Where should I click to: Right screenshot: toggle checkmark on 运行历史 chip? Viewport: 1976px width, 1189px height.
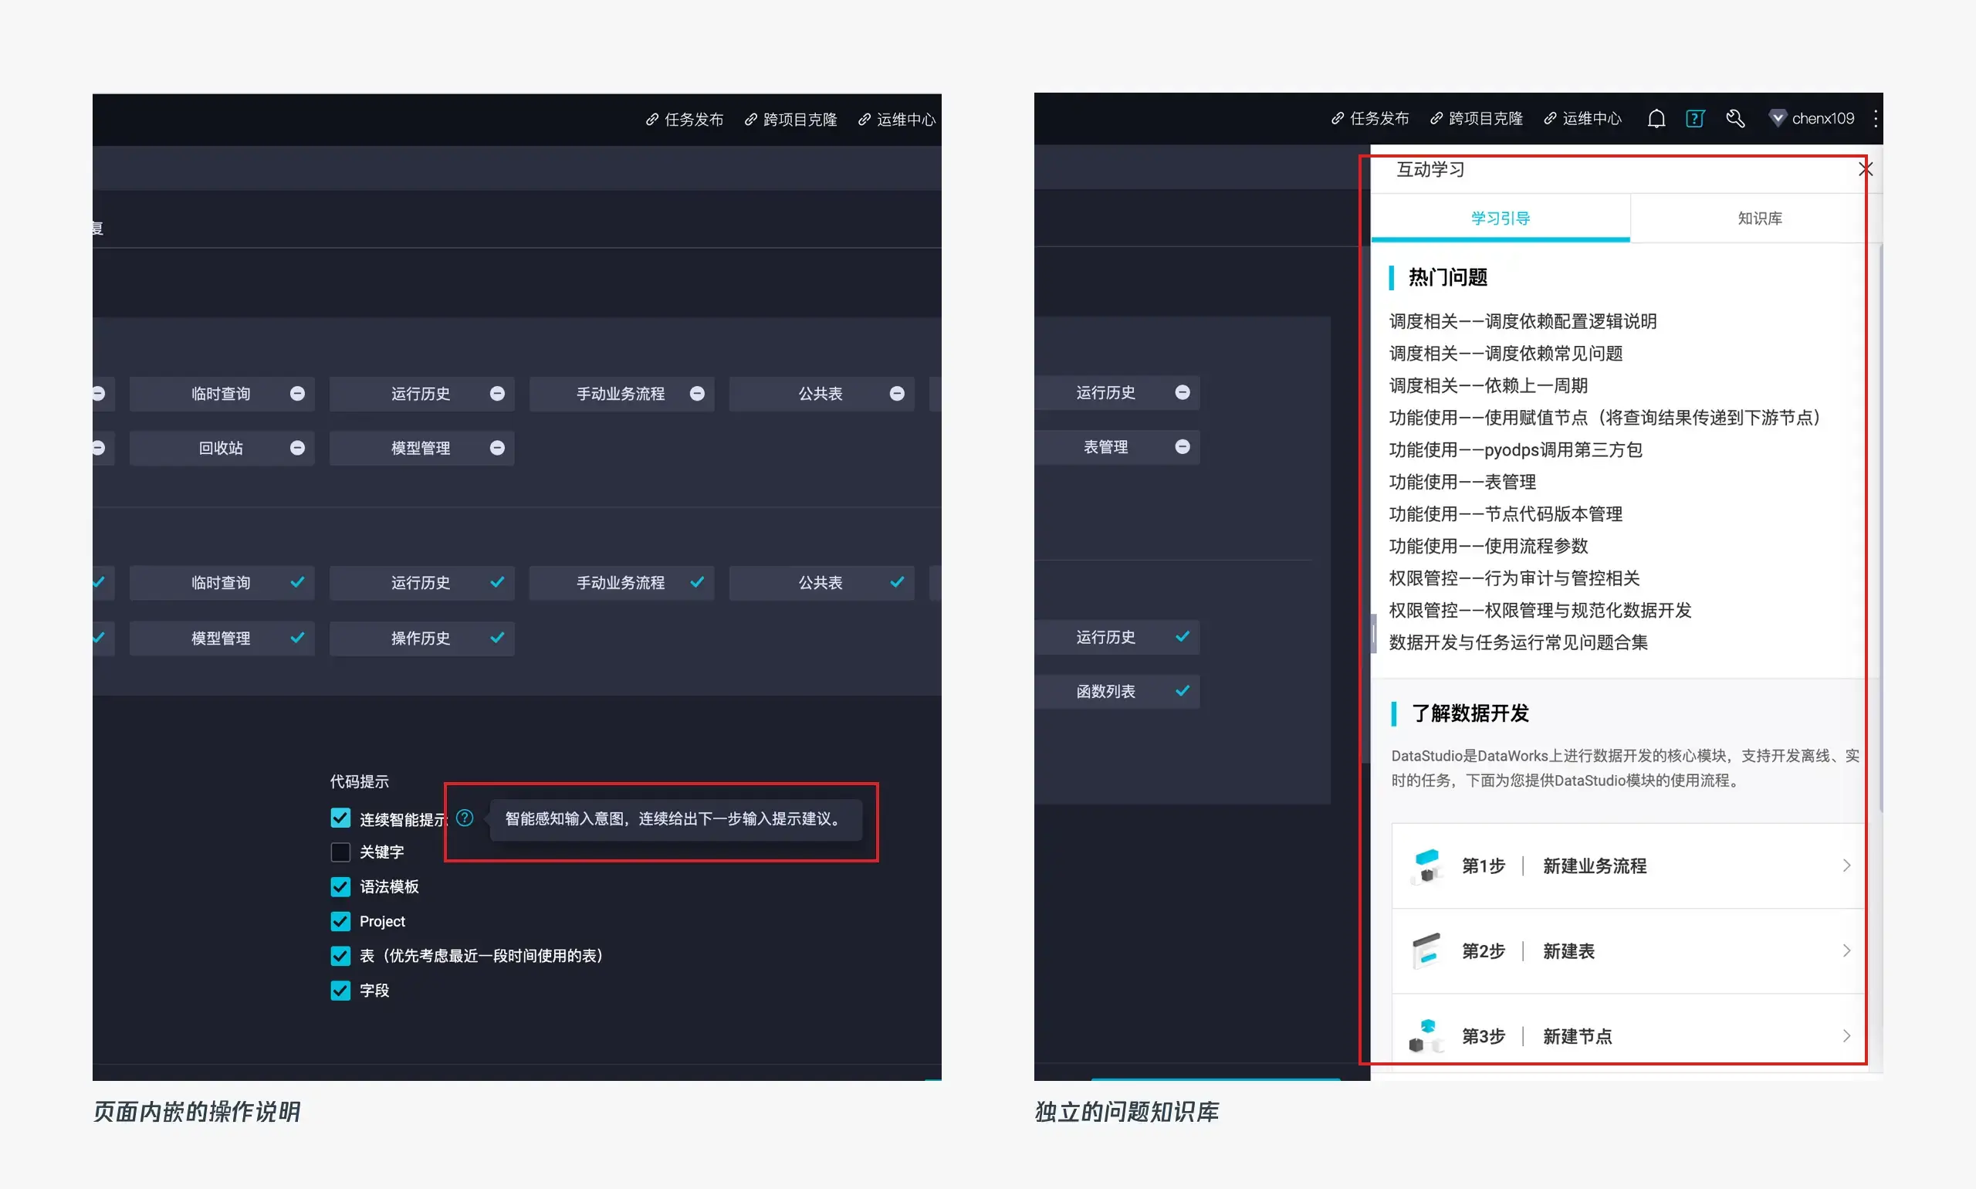point(1183,637)
